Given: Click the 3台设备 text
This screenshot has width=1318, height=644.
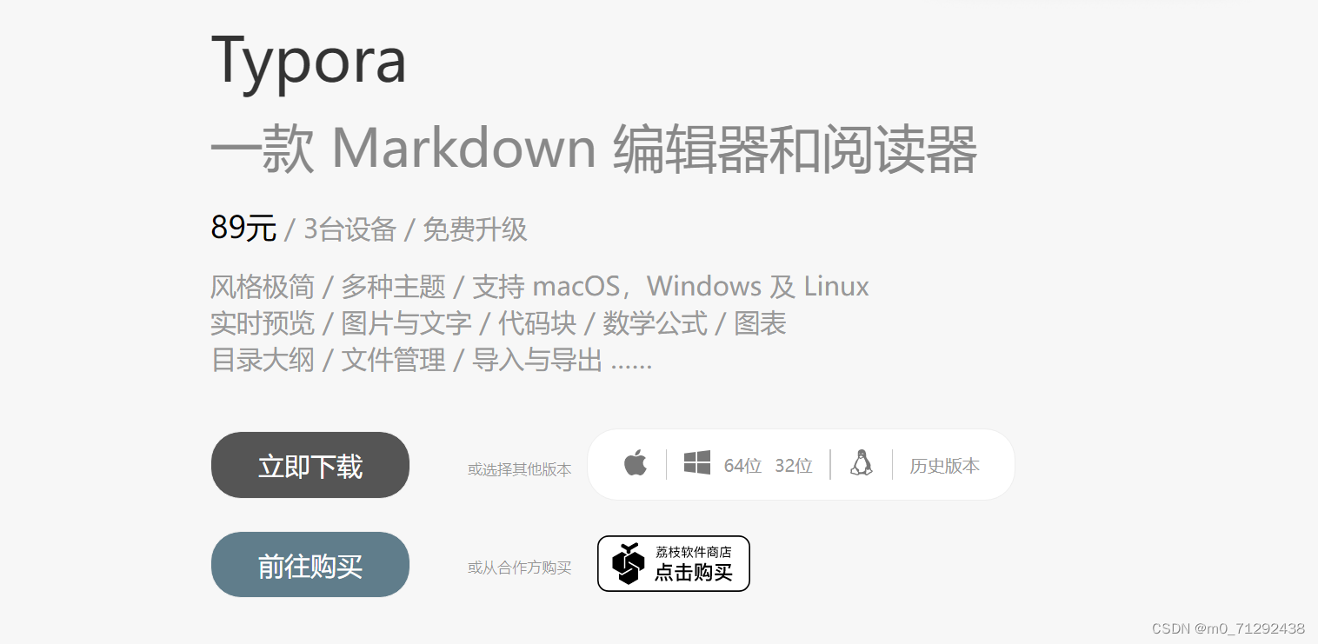Looking at the screenshot, I should coord(350,229).
